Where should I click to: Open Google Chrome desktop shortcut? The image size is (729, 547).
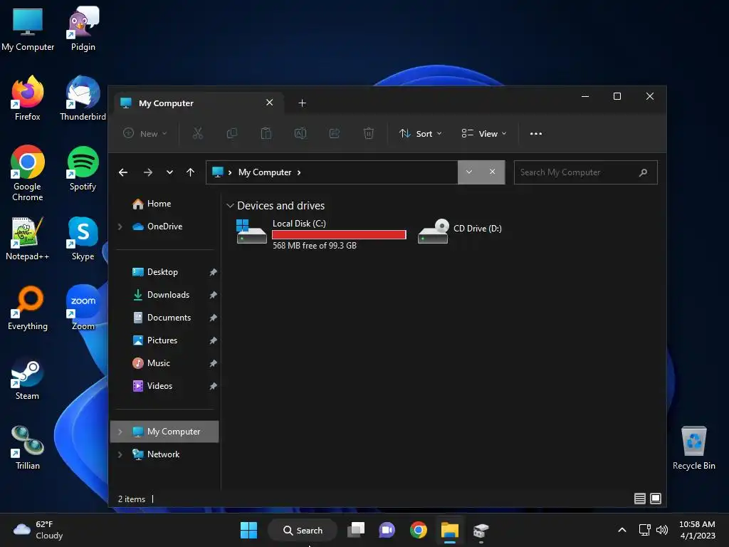pos(28,173)
